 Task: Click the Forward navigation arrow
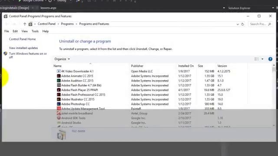[x=14, y=24]
